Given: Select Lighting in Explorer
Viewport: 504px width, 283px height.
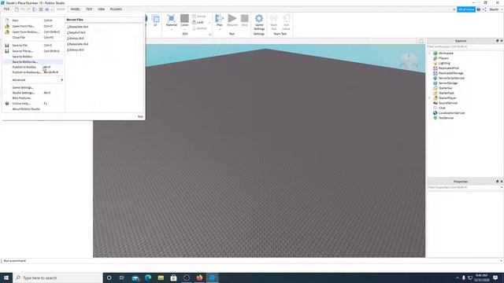Looking at the screenshot, I should pyautogui.click(x=444, y=63).
